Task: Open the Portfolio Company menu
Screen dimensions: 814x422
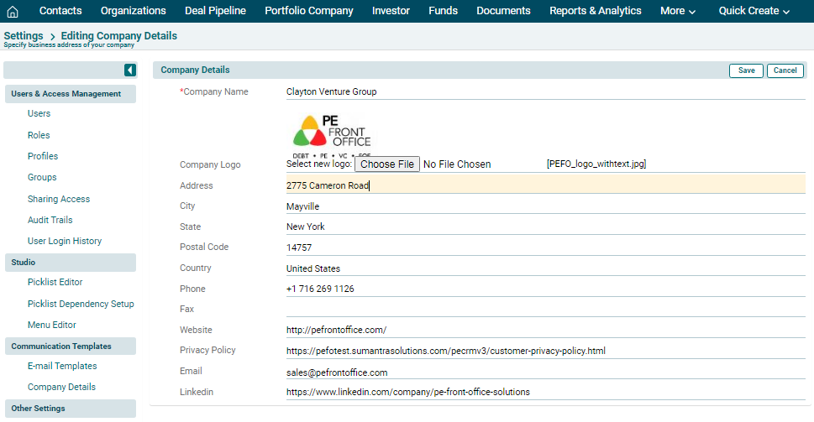Action: (x=308, y=11)
